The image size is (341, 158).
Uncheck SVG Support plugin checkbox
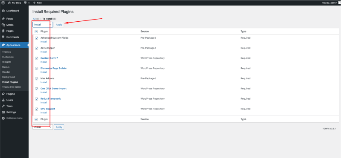pos(37,109)
